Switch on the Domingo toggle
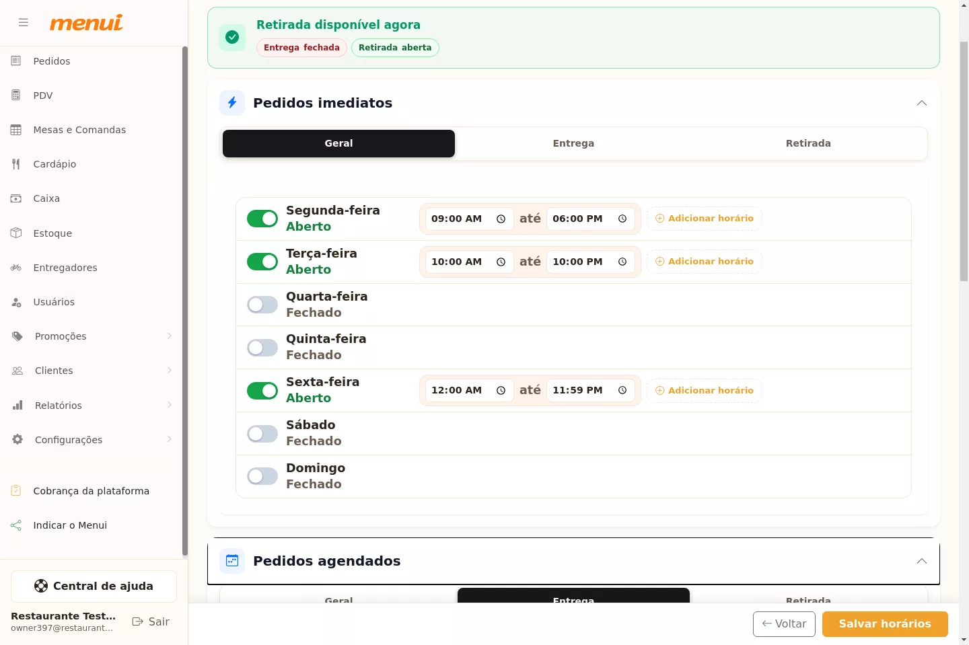This screenshot has height=645, width=969. (262, 476)
